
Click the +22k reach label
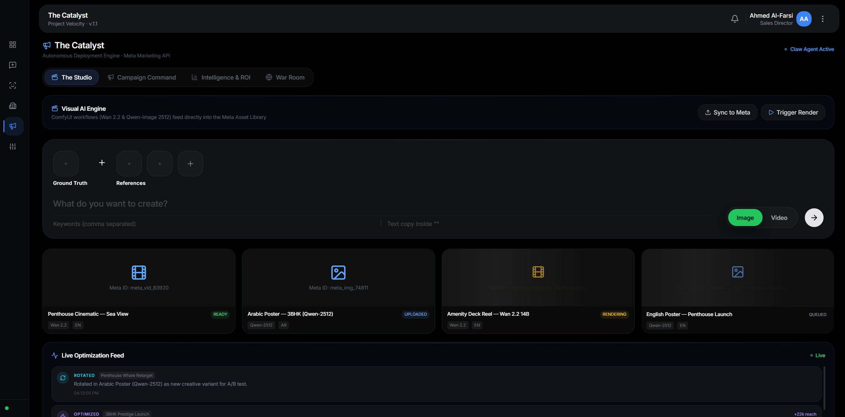point(805,414)
